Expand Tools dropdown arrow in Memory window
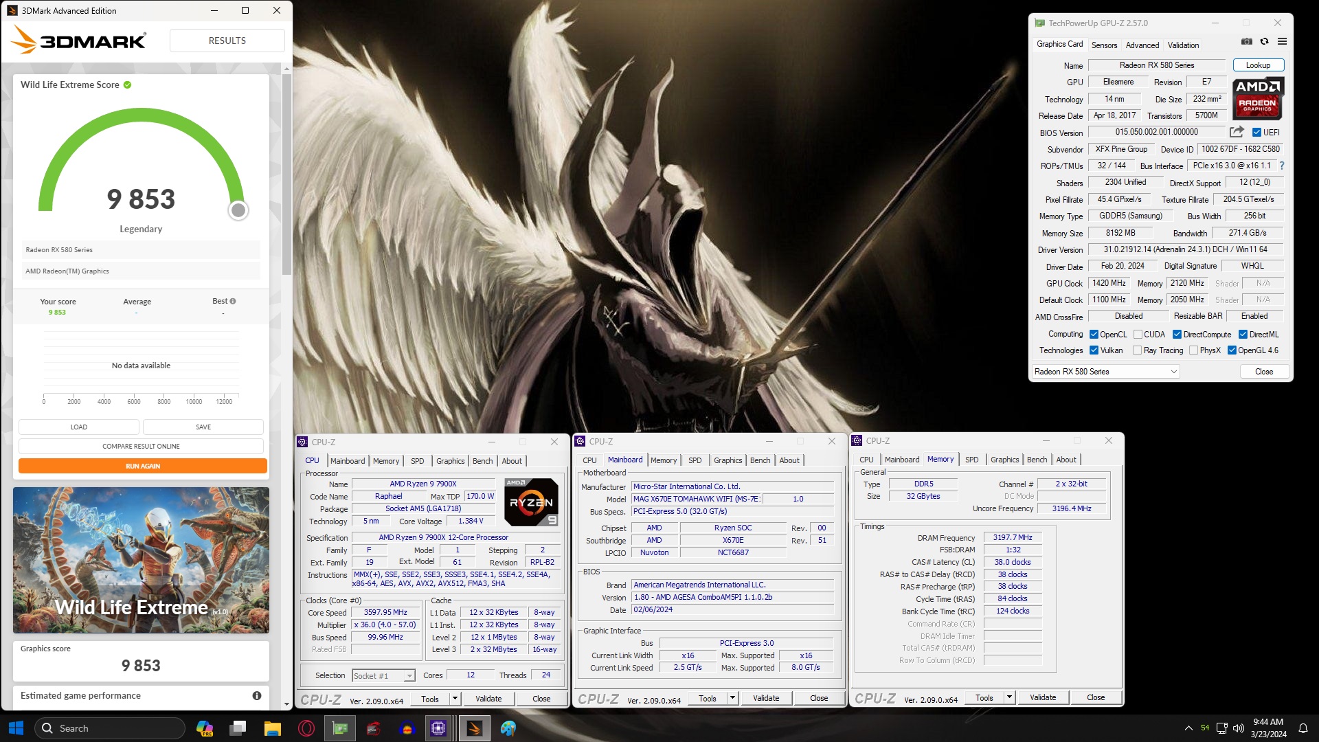This screenshot has height=742, width=1319. pos(1009,697)
